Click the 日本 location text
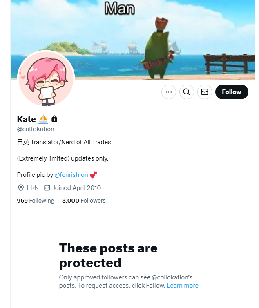This screenshot has width=259, height=308. click(x=32, y=188)
